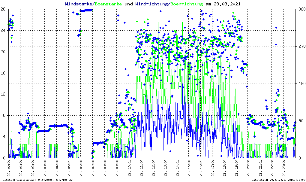Click the 09:00 time axis label
This screenshot has width=306, height=182.
pyautogui.click(x=117, y=168)
